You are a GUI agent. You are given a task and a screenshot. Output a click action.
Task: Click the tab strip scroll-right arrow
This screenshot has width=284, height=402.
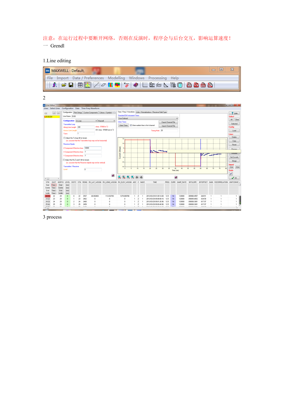116,112
